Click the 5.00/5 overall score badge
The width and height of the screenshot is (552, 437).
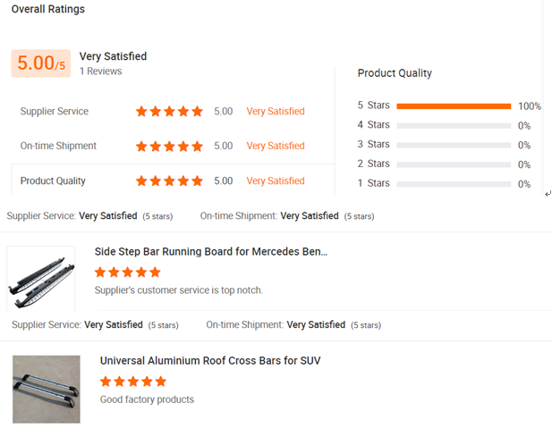41,63
